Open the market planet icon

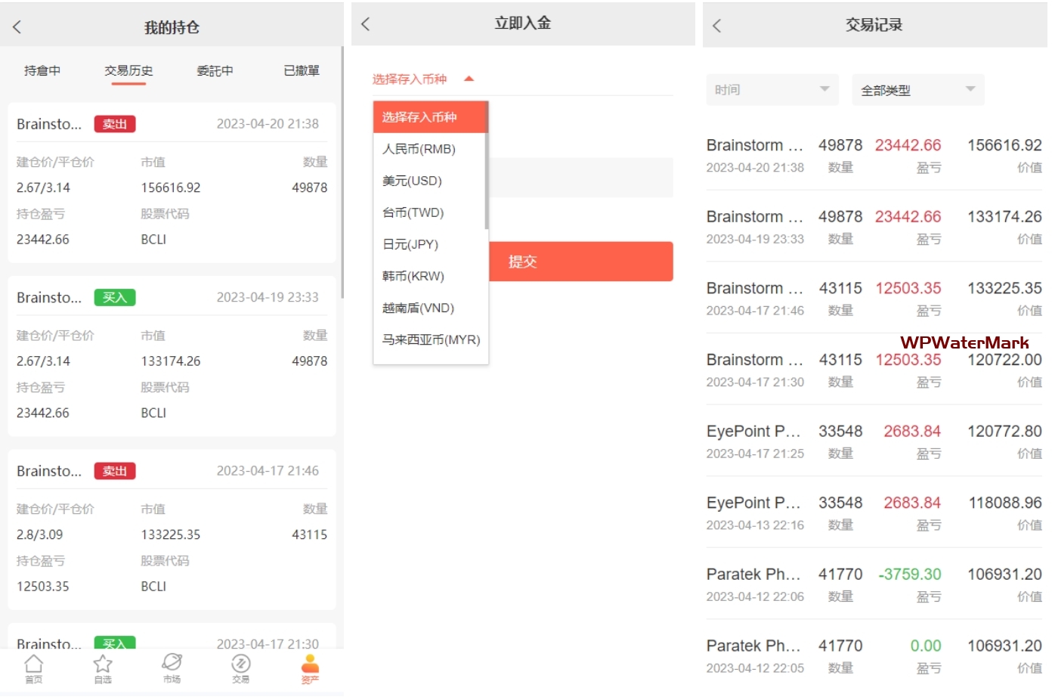click(x=172, y=668)
